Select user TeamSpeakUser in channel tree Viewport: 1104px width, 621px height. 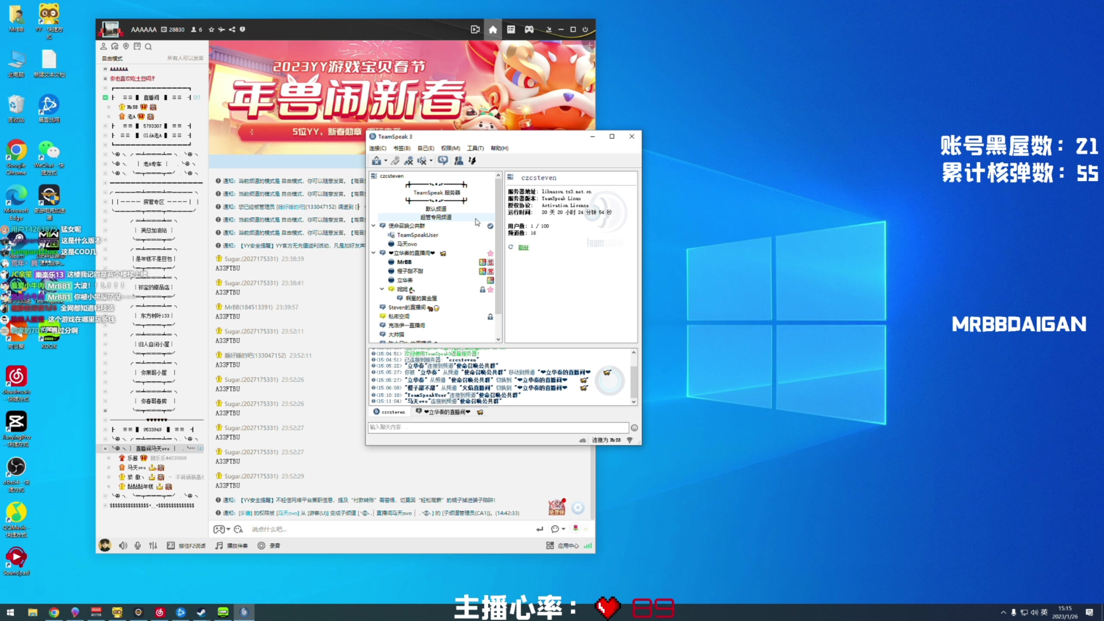click(417, 235)
